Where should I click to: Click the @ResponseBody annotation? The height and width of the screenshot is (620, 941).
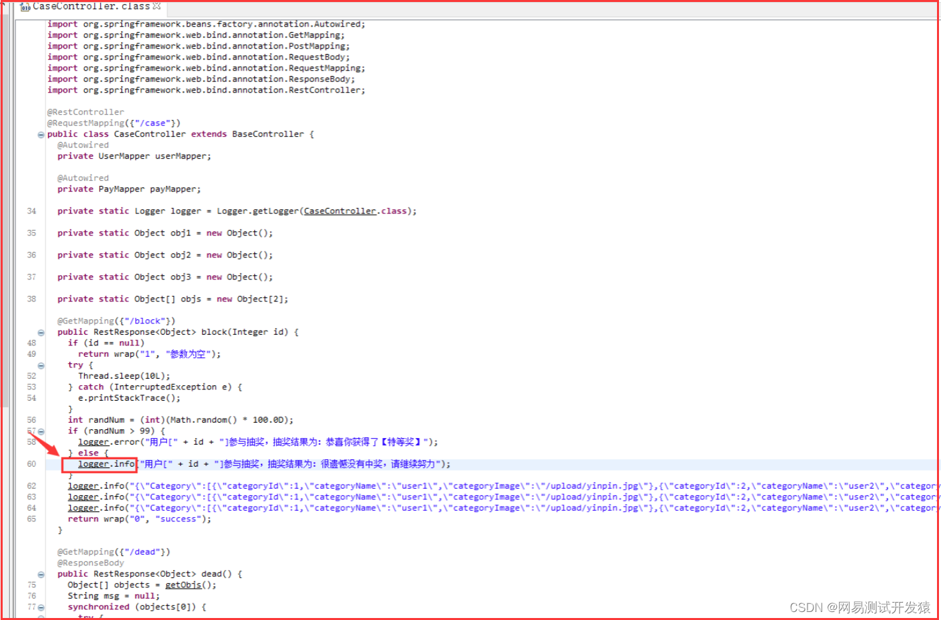pos(91,563)
